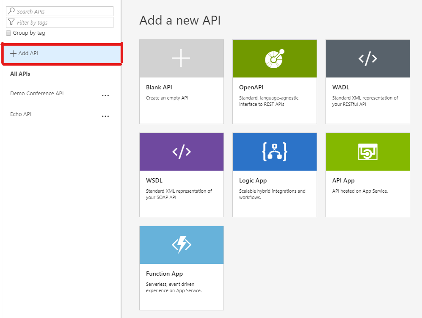Click the WADL code brackets icon
This screenshot has width=422, height=318.
click(x=367, y=58)
